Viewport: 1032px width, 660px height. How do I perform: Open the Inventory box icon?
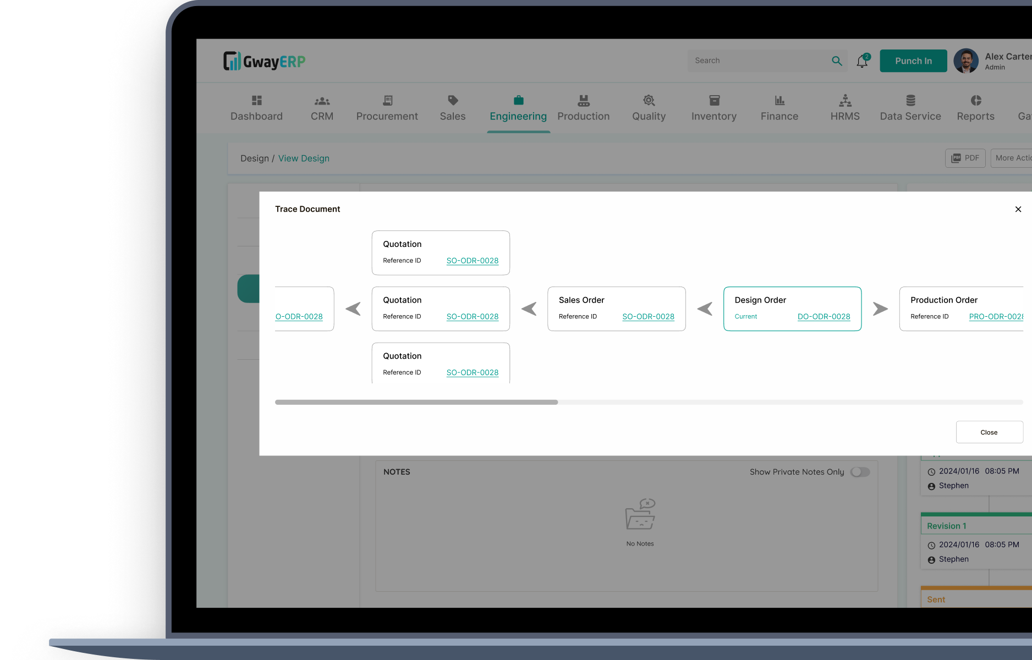click(713, 100)
